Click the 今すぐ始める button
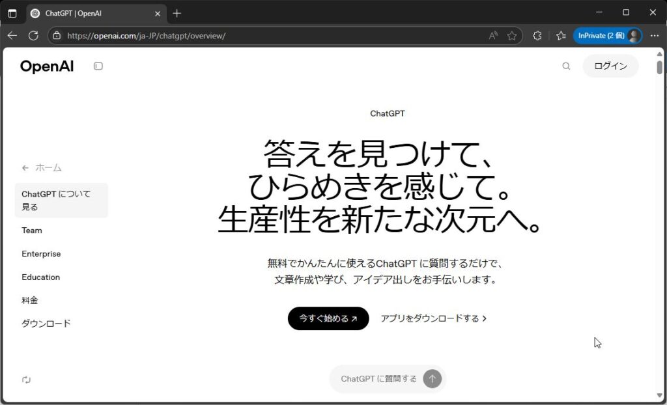 (x=328, y=318)
